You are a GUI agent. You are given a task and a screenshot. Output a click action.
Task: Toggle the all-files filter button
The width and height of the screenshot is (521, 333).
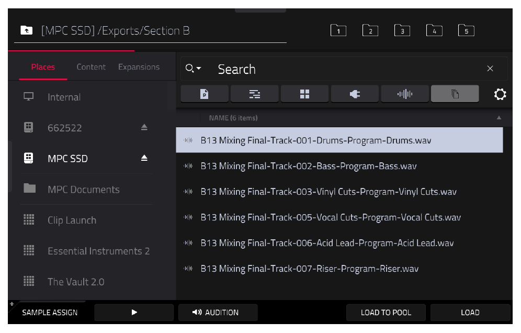(x=455, y=94)
